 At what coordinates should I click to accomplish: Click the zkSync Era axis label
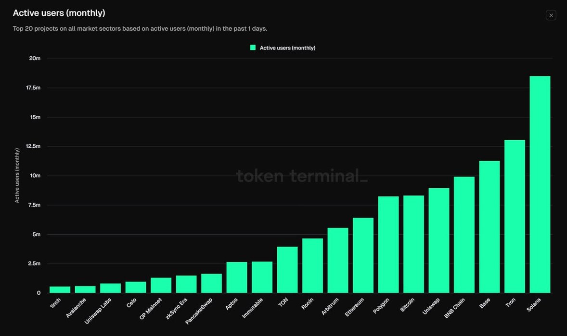pos(177,309)
